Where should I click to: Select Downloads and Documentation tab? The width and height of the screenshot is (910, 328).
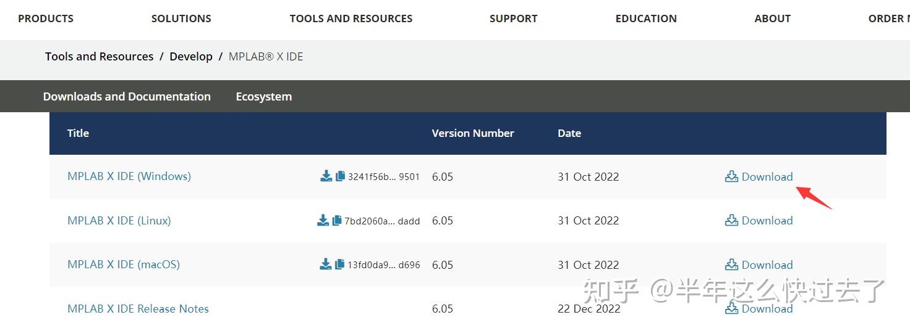[127, 97]
